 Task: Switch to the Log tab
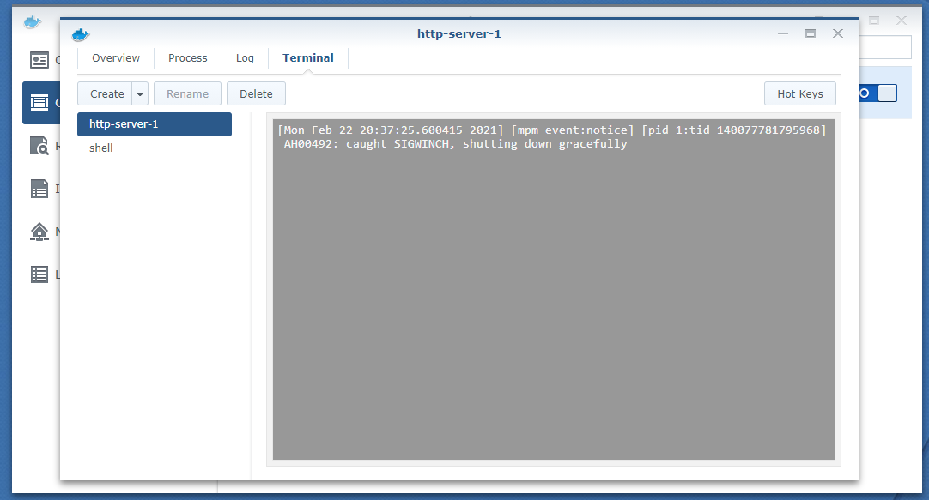245,58
